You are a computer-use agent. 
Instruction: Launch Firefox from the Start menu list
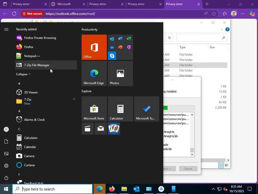coord(46,47)
